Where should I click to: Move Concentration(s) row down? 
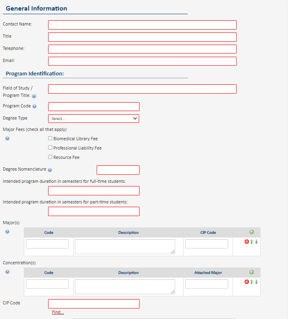pyautogui.click(x=256, y=282)
